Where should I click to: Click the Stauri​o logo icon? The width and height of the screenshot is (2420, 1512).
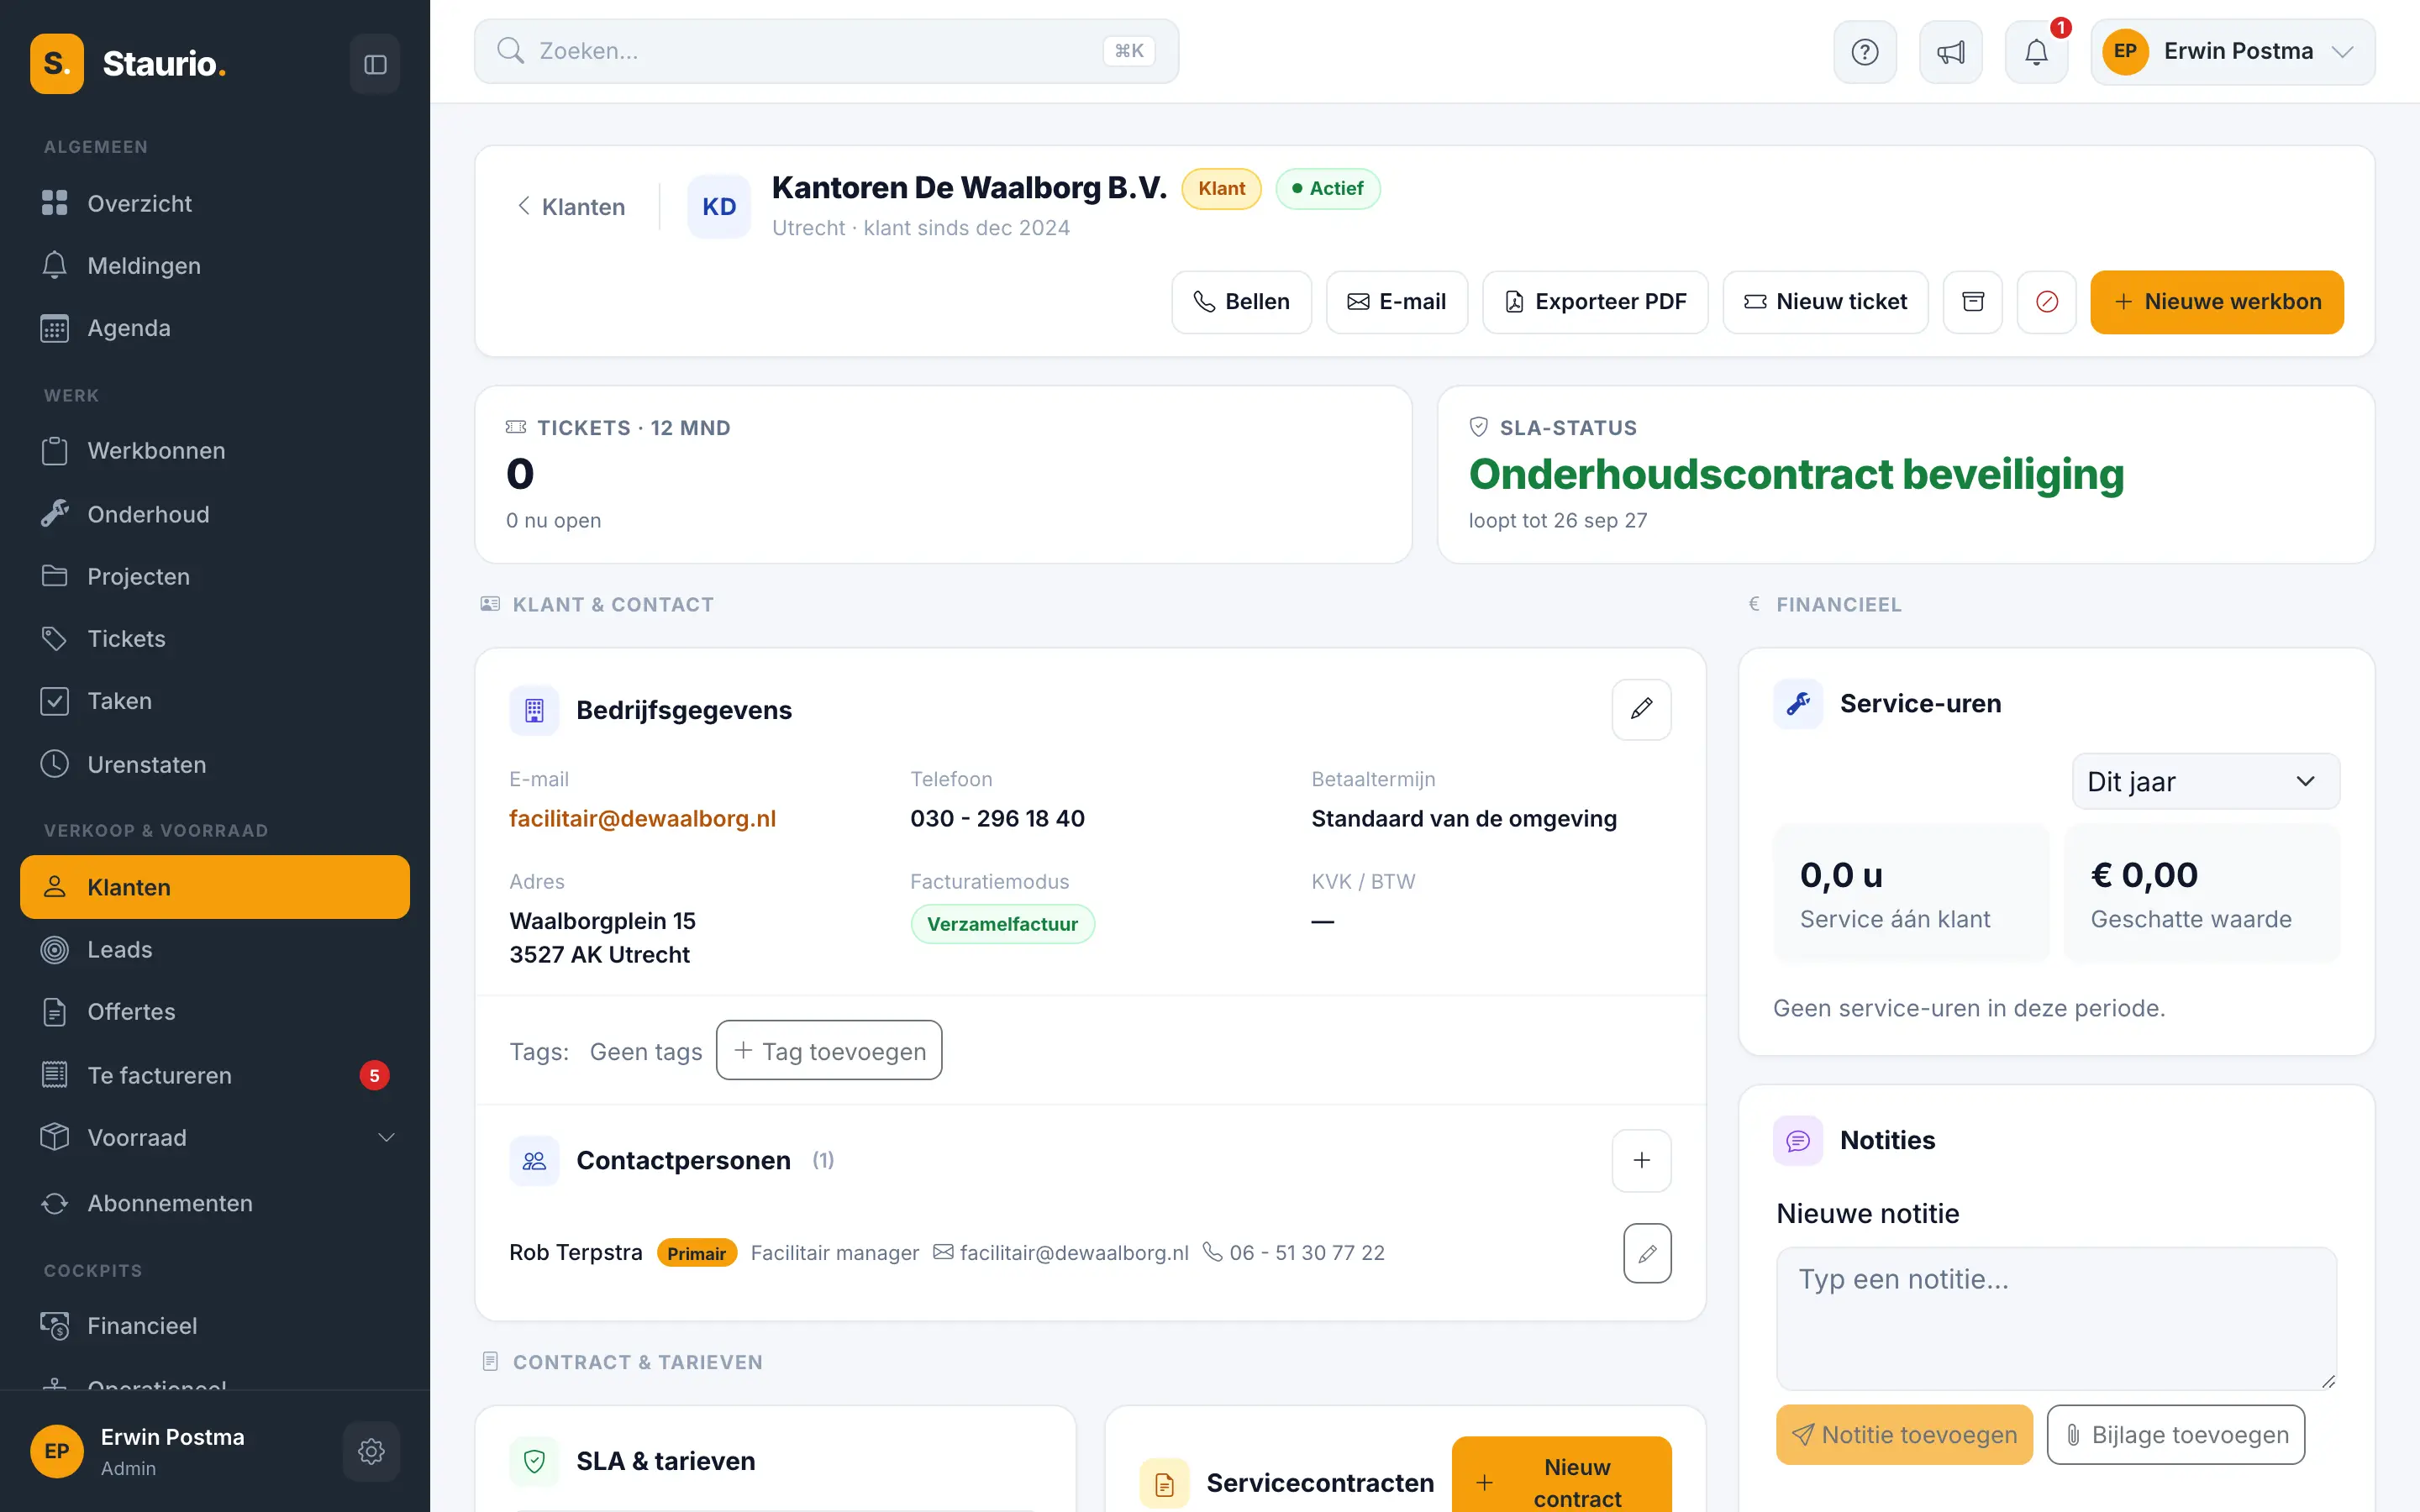point(57,64)
